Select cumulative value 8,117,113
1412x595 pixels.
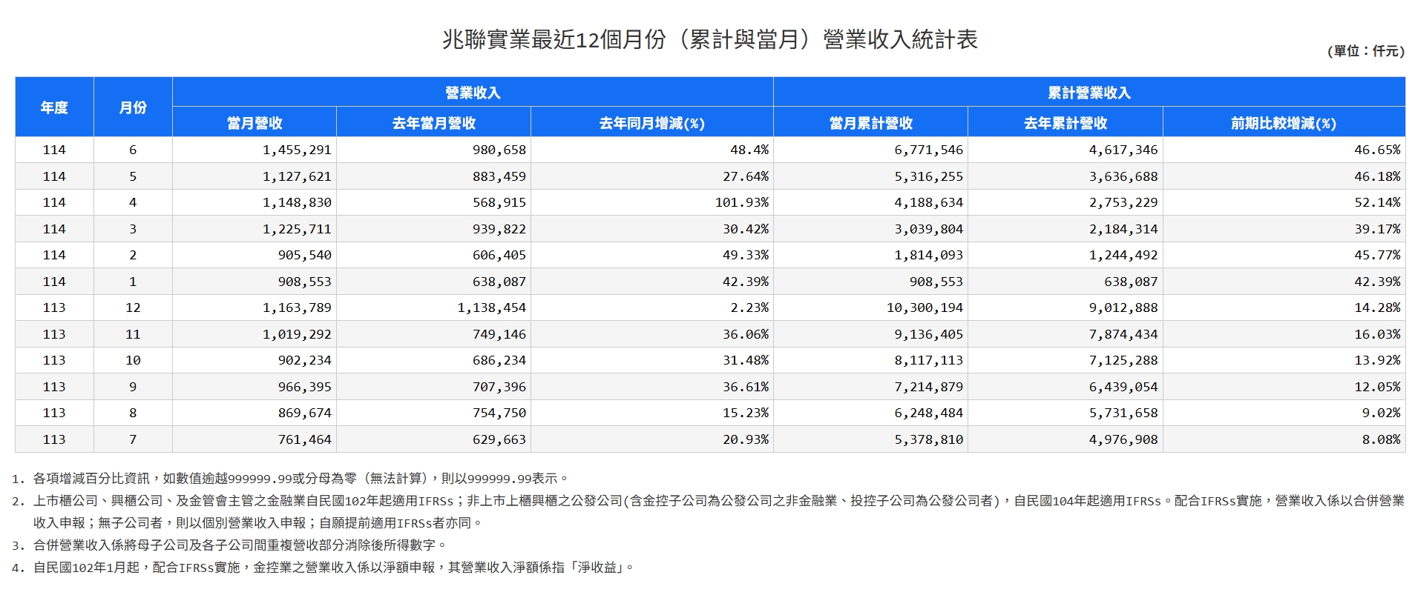pyautogui.click(x=928, y=360)
